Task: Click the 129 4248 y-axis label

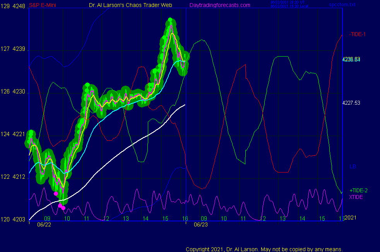Action: (x=13, y=6)
